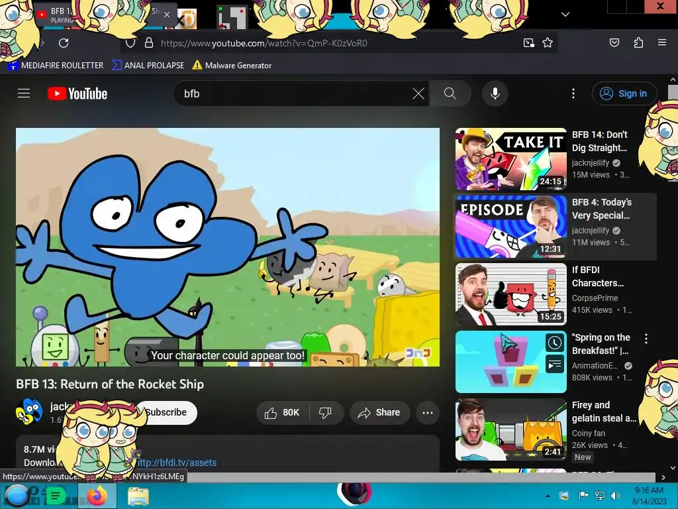Bookmark this page with the star icon
678x509 pixels.
coord(548,43)
